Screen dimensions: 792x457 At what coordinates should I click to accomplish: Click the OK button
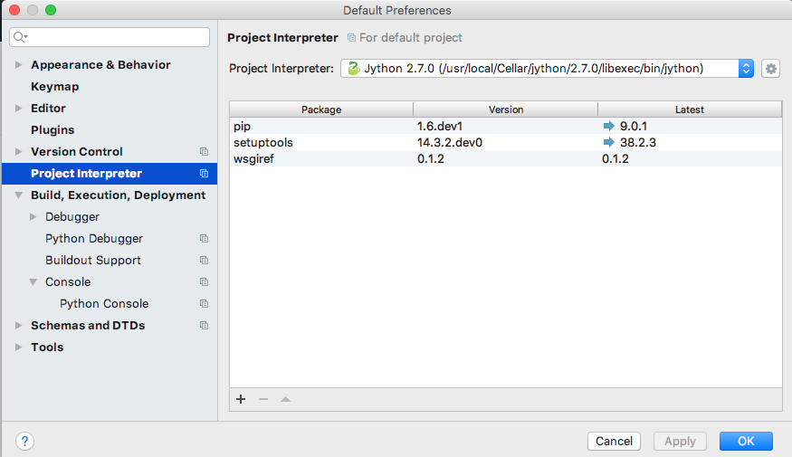pyautogui.click(x=746, y=441)
